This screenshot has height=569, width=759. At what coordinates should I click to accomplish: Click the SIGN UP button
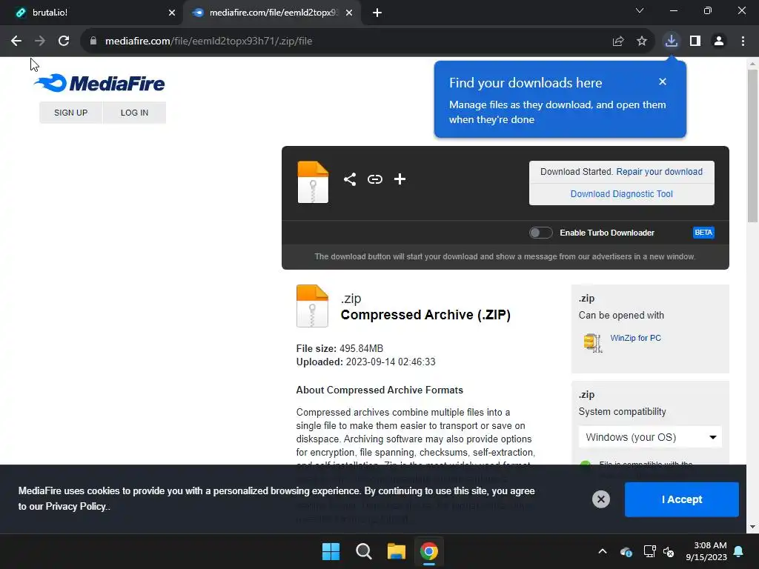(x=70, y=113)
